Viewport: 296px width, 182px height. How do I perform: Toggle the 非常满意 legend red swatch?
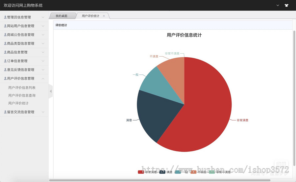coord(141,172)
